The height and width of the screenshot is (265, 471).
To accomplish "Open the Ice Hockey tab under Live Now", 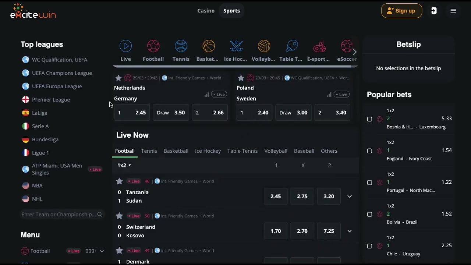I will pyautogui.click(x=208, y=151).
